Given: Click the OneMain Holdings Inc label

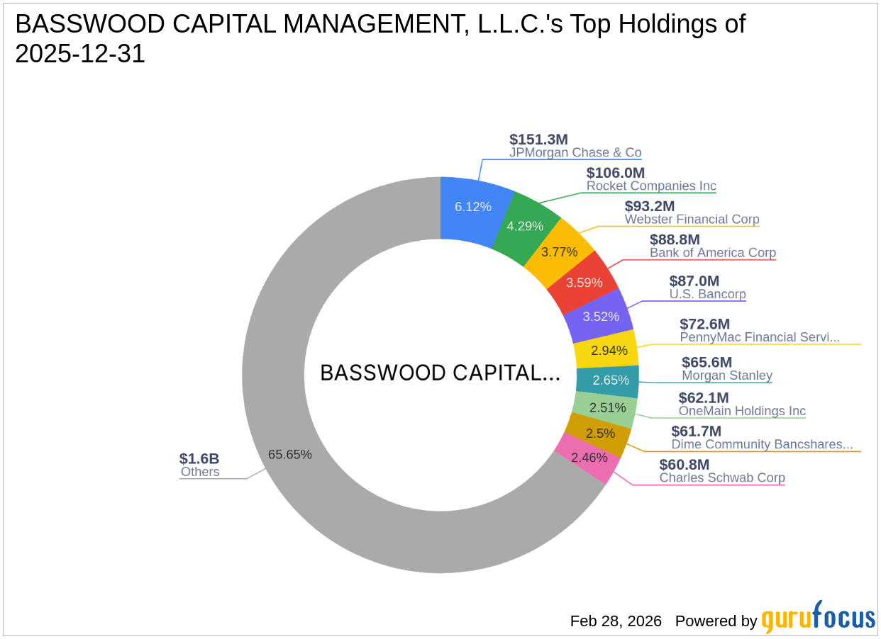Looking at the screenshot, I should pyautogui.click(x=741, y=411).
